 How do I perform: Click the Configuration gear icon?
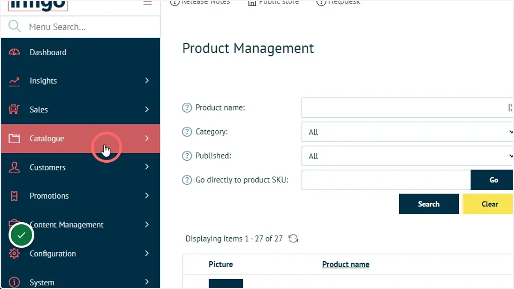(14, 253)
